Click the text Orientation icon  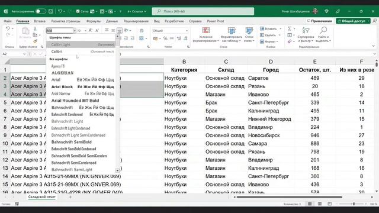tap(126, 30)
